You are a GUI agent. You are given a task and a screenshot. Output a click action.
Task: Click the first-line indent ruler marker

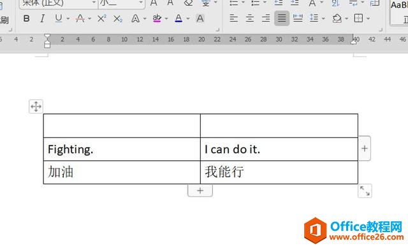(47, 37)
